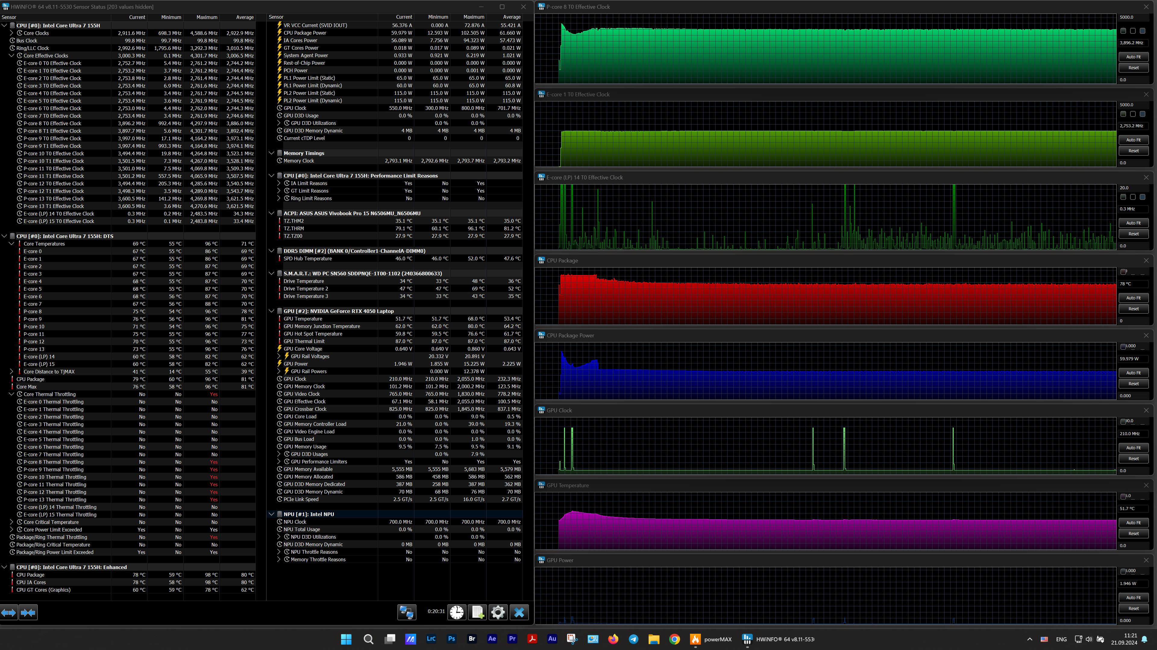Expand the Core Clocks row

click(x=12, y=33)
